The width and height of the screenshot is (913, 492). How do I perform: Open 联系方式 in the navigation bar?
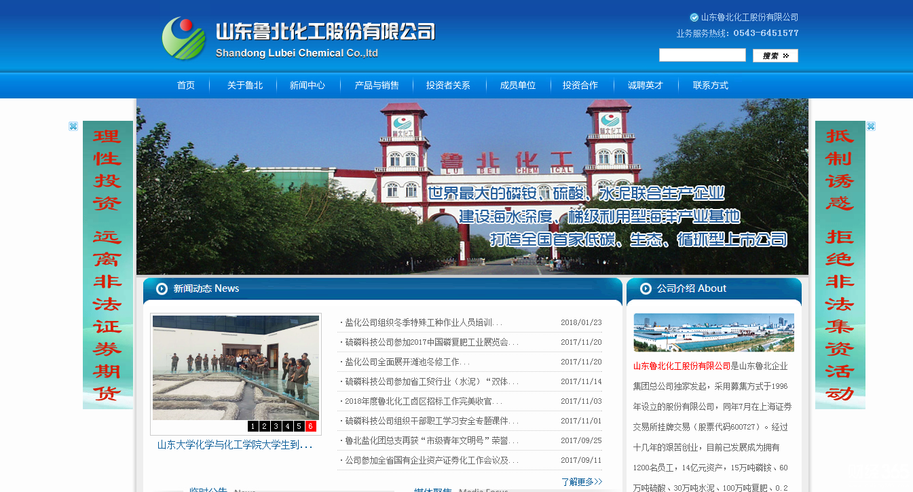coord(711,86)
